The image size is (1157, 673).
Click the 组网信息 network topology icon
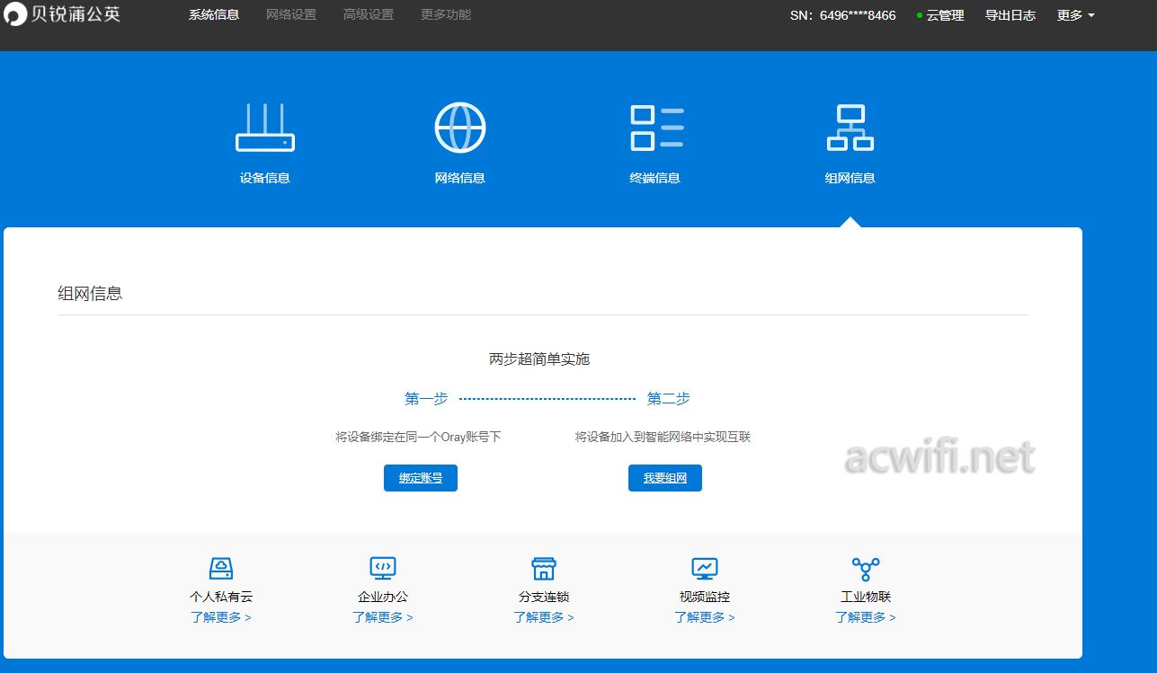[849, 126]
